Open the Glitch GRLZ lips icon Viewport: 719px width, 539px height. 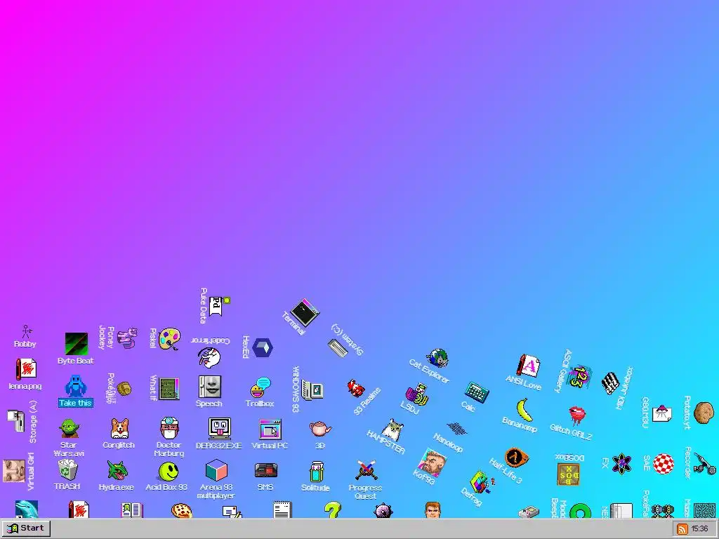[577, 415]
